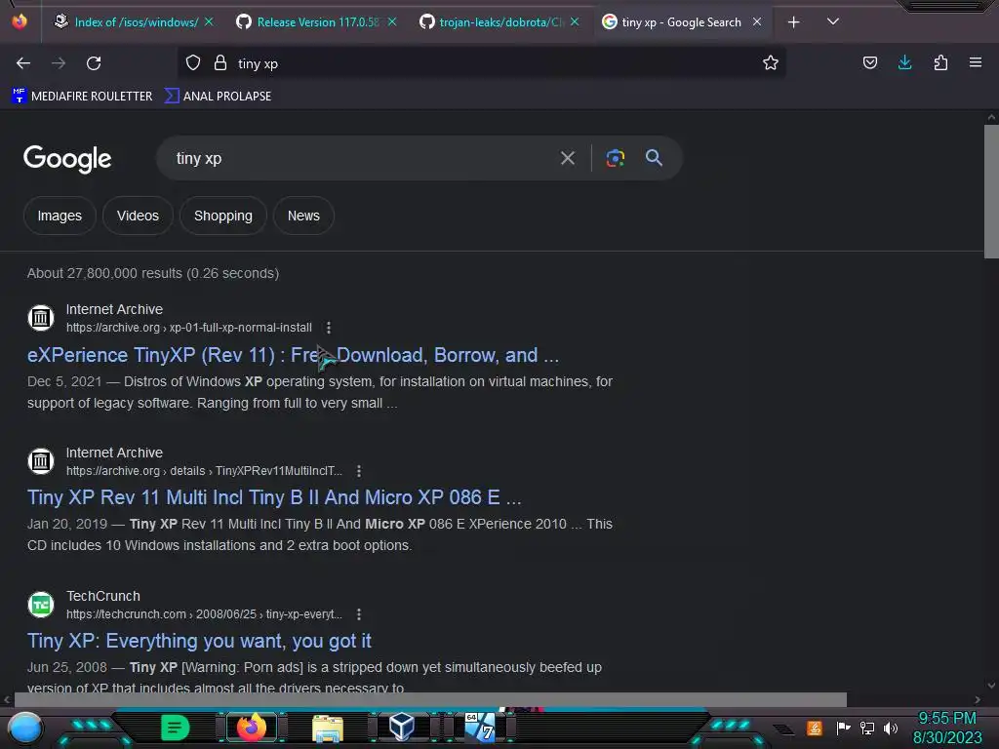Image resolution: width=999 pixels, height=749 pixels.
Task: Open MEDIAFIRE ROULETTER bookmark
Action: point(82,97)
